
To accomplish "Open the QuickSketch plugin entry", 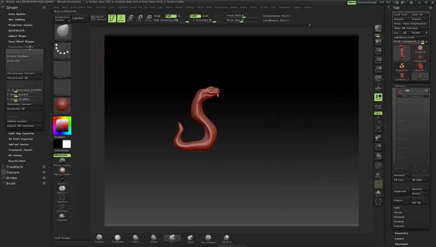I will 16,30.
